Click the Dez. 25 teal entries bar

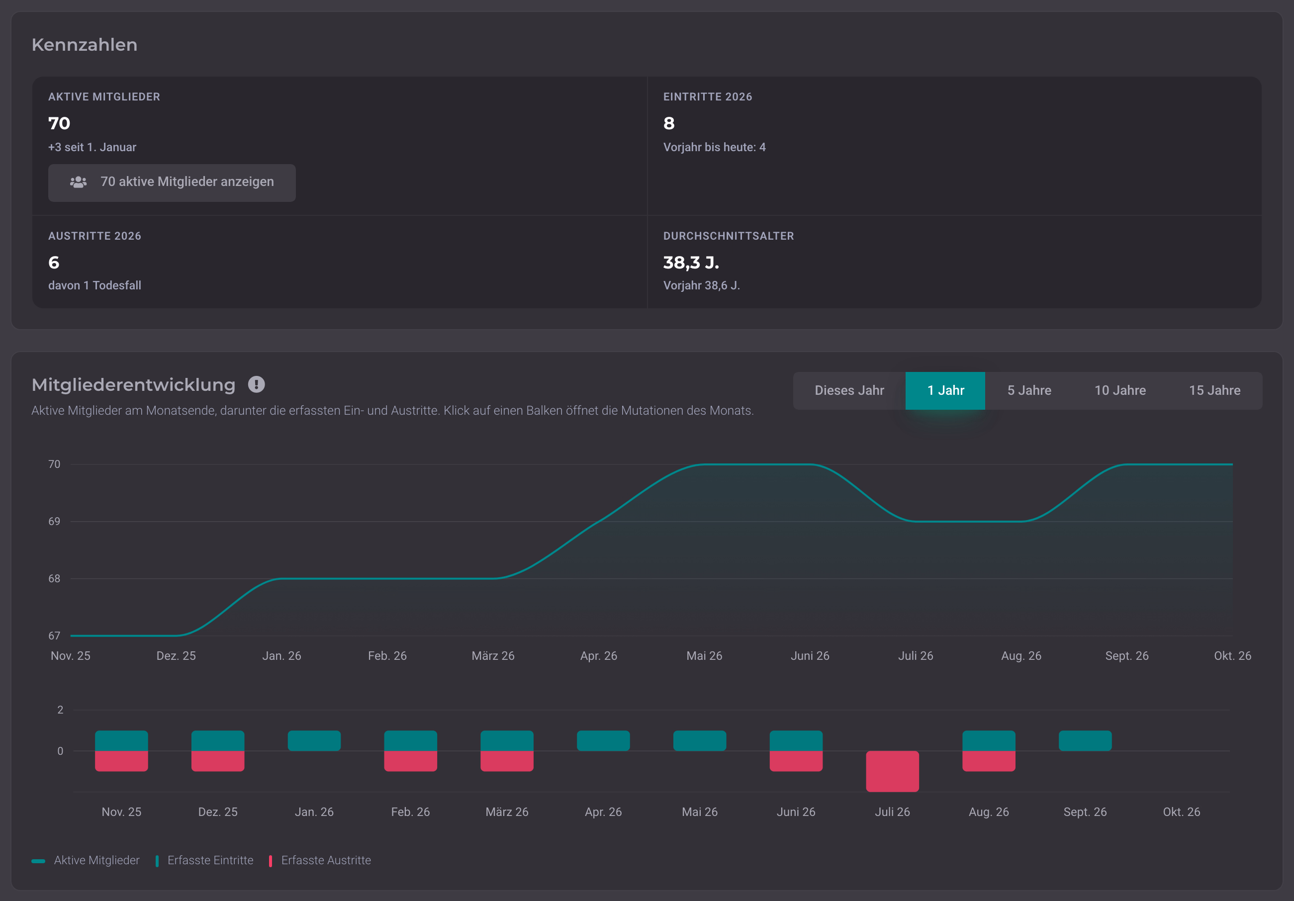(x=217, y=741)
